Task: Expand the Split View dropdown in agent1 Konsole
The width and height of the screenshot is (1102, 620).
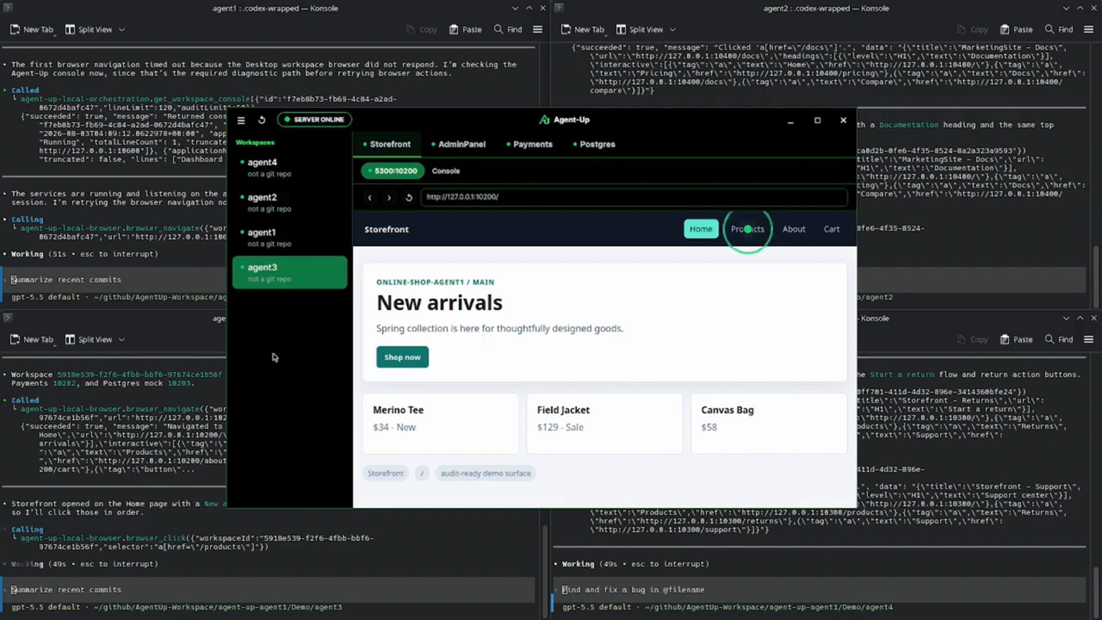Action: 122,30
